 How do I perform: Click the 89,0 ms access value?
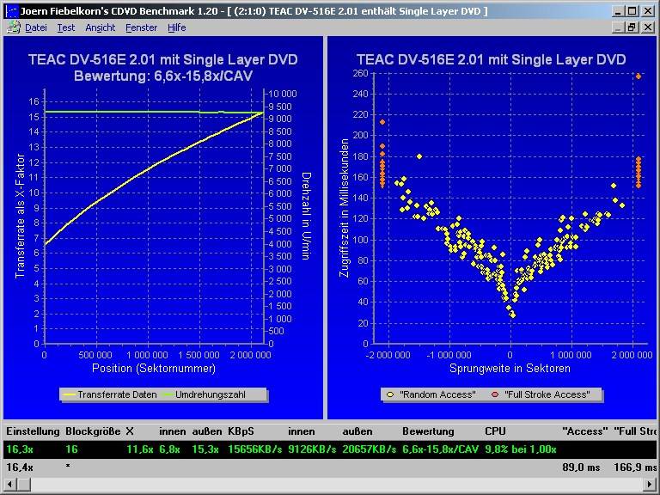(x=581, y=467)
